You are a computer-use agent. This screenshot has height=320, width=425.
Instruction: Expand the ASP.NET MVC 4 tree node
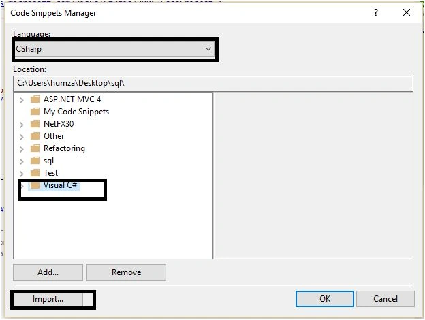point(21,100)
